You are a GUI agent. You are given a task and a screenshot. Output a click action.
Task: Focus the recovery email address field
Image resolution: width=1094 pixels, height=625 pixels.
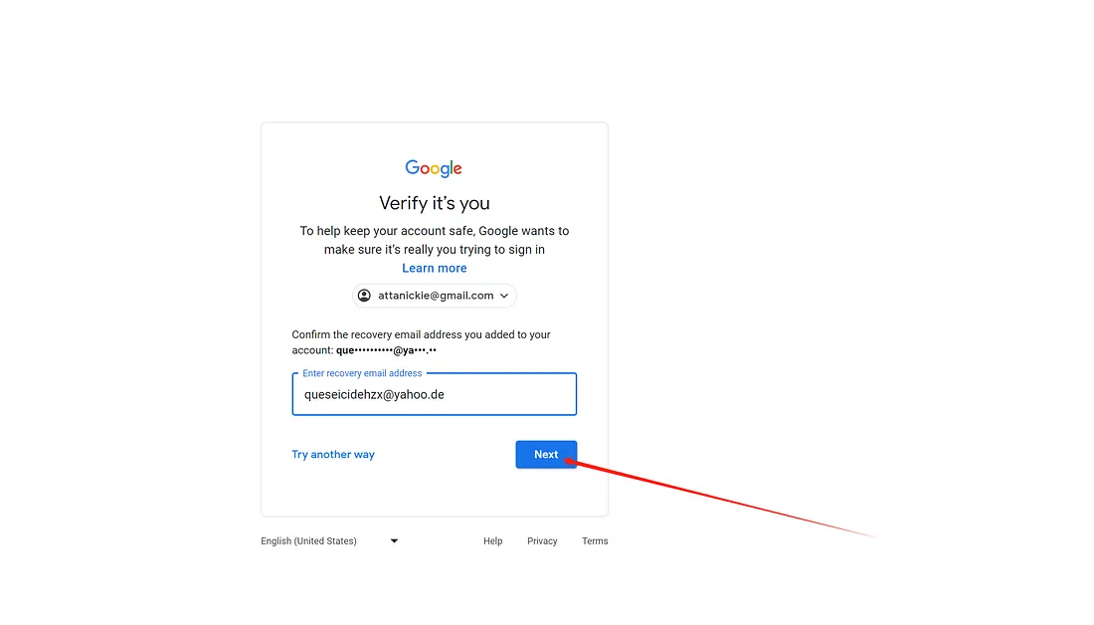click(434, 395)
